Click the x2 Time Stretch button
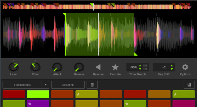Image resolution: width=197 pixels, height=107 pixels. point(145,66)
